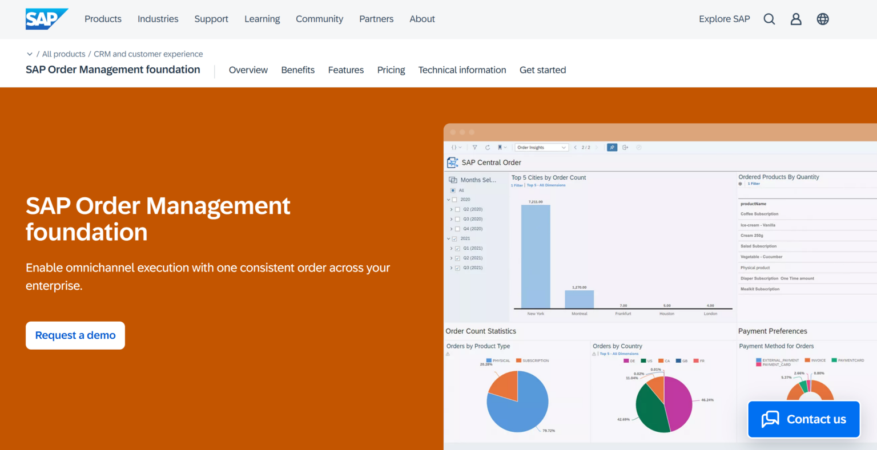The width and height of the screenshot is (877, 450).
Task: Expand the Q2 (2021) tree arrow
Action: coord(451,258)
